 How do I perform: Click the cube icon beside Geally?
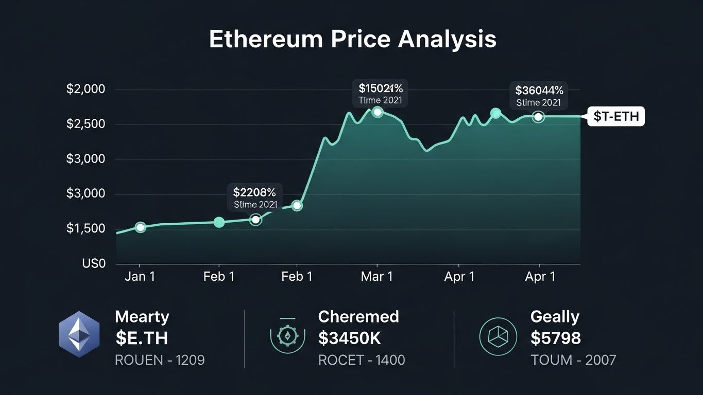point(498,337)
